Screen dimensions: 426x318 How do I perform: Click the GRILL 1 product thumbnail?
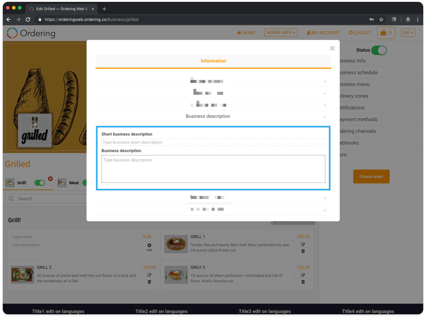[x=176, y=244]
